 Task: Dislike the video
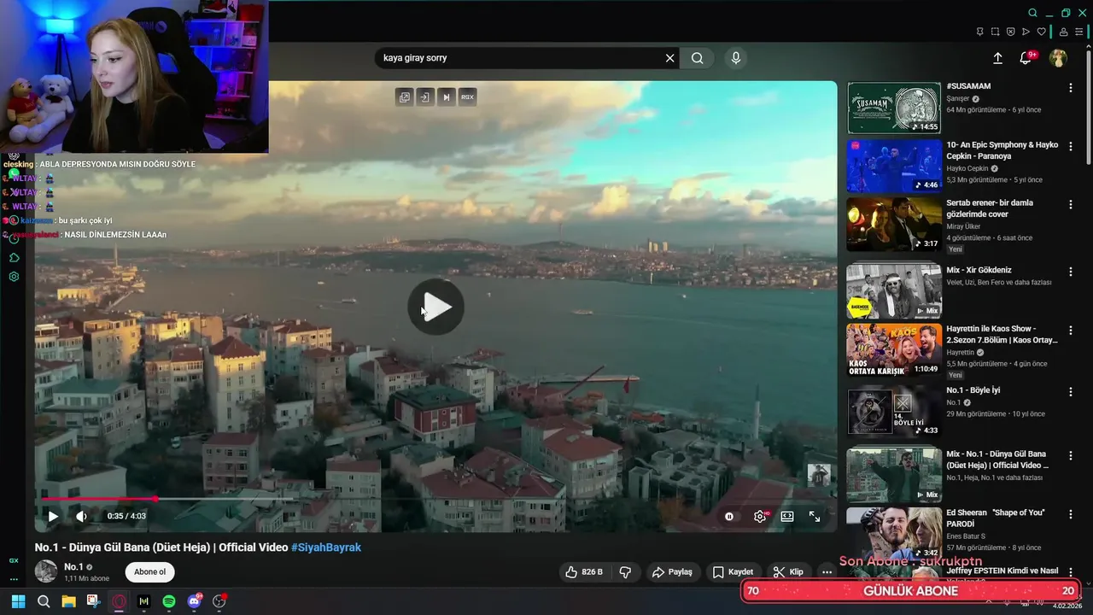pyautogui.click(x=625, y=572)
